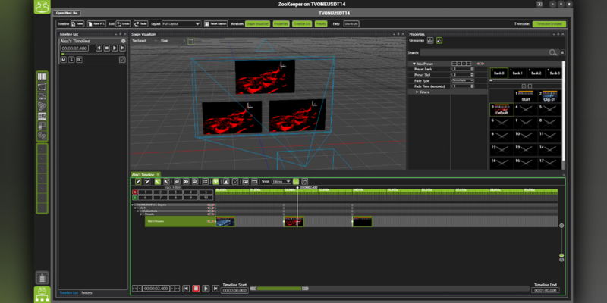Open the Fade Type dropdown
Viewport: 607px width, 303px height.
click(x=463, y=80)
